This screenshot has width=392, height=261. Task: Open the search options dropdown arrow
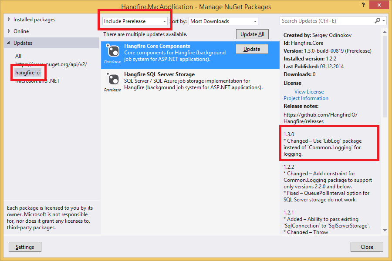pyautogui.click(x=384, y=21)
